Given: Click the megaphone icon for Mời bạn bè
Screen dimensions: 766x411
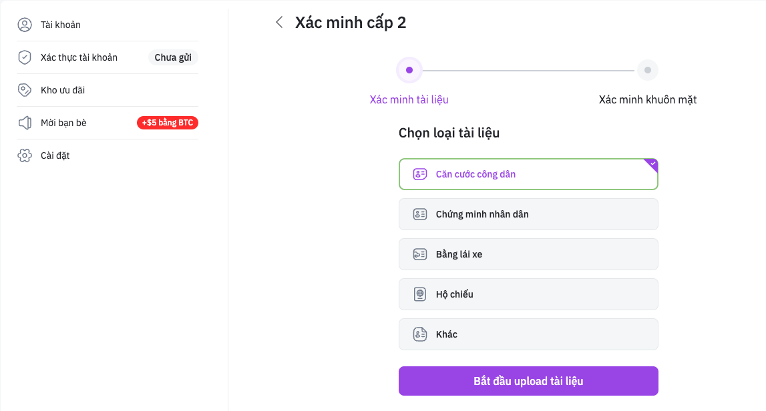Looking at the screenshot, I should click(25, 123).
